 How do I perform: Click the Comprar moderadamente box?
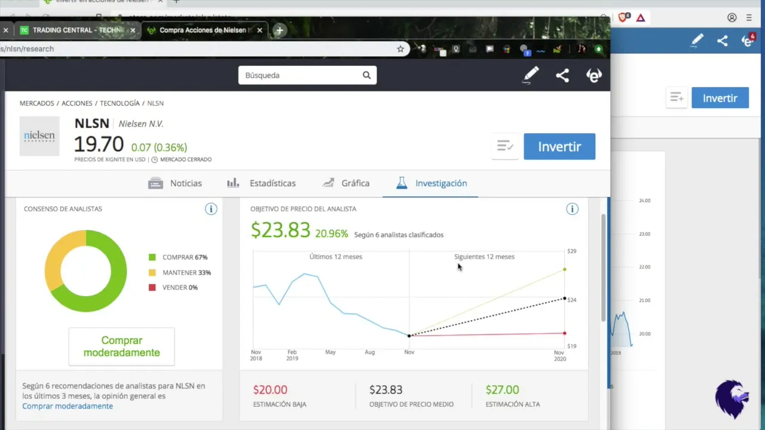point(121,346)
